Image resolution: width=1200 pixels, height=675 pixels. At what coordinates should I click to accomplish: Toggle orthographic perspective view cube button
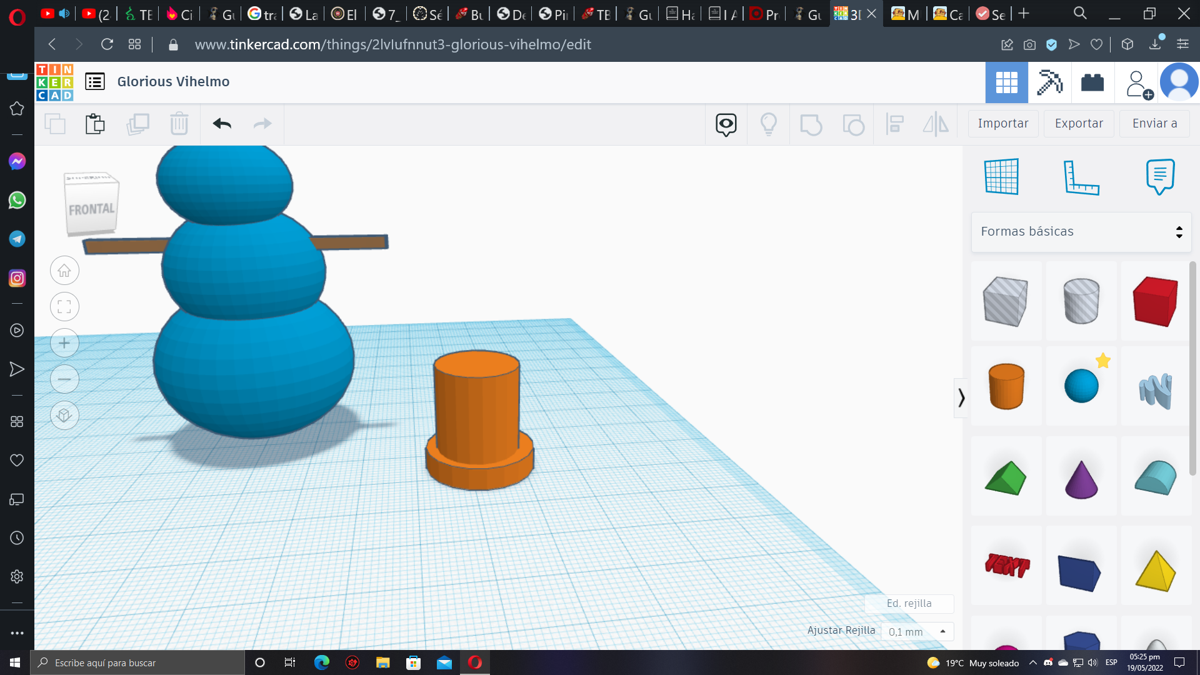(x=64, y=416)
